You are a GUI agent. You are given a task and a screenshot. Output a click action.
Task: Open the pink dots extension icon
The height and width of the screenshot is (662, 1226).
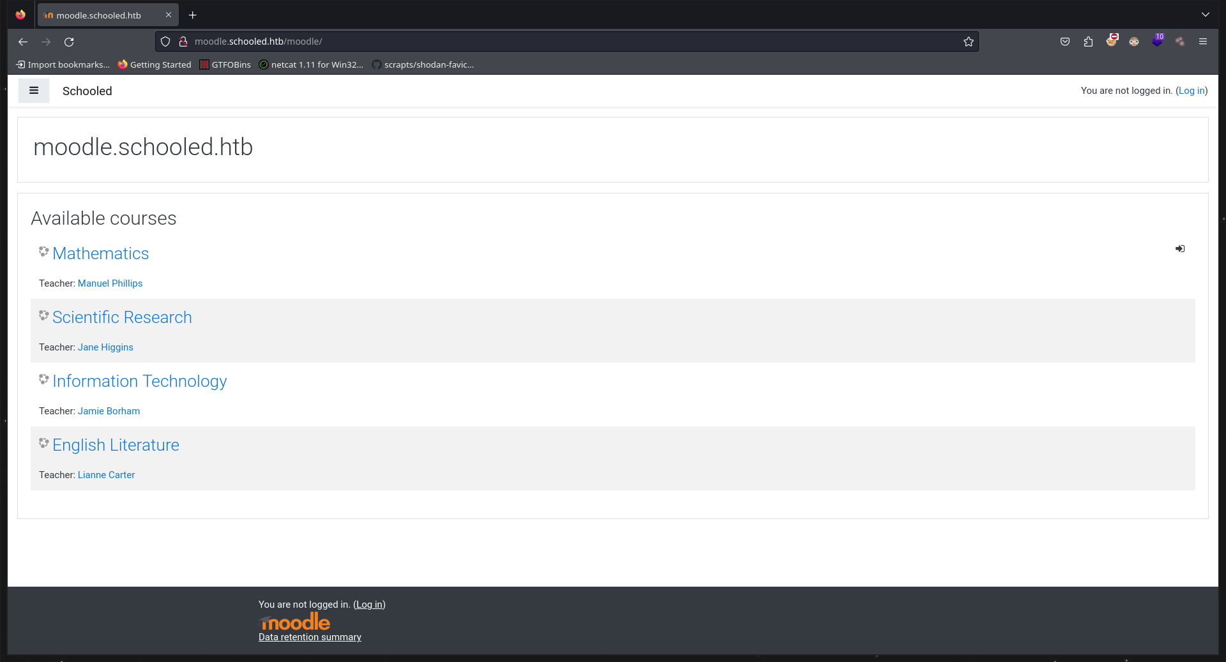pyautogui.click(x=1180, y=41)
